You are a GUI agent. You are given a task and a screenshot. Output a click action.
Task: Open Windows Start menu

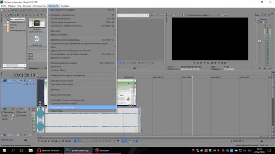(4, 150)
